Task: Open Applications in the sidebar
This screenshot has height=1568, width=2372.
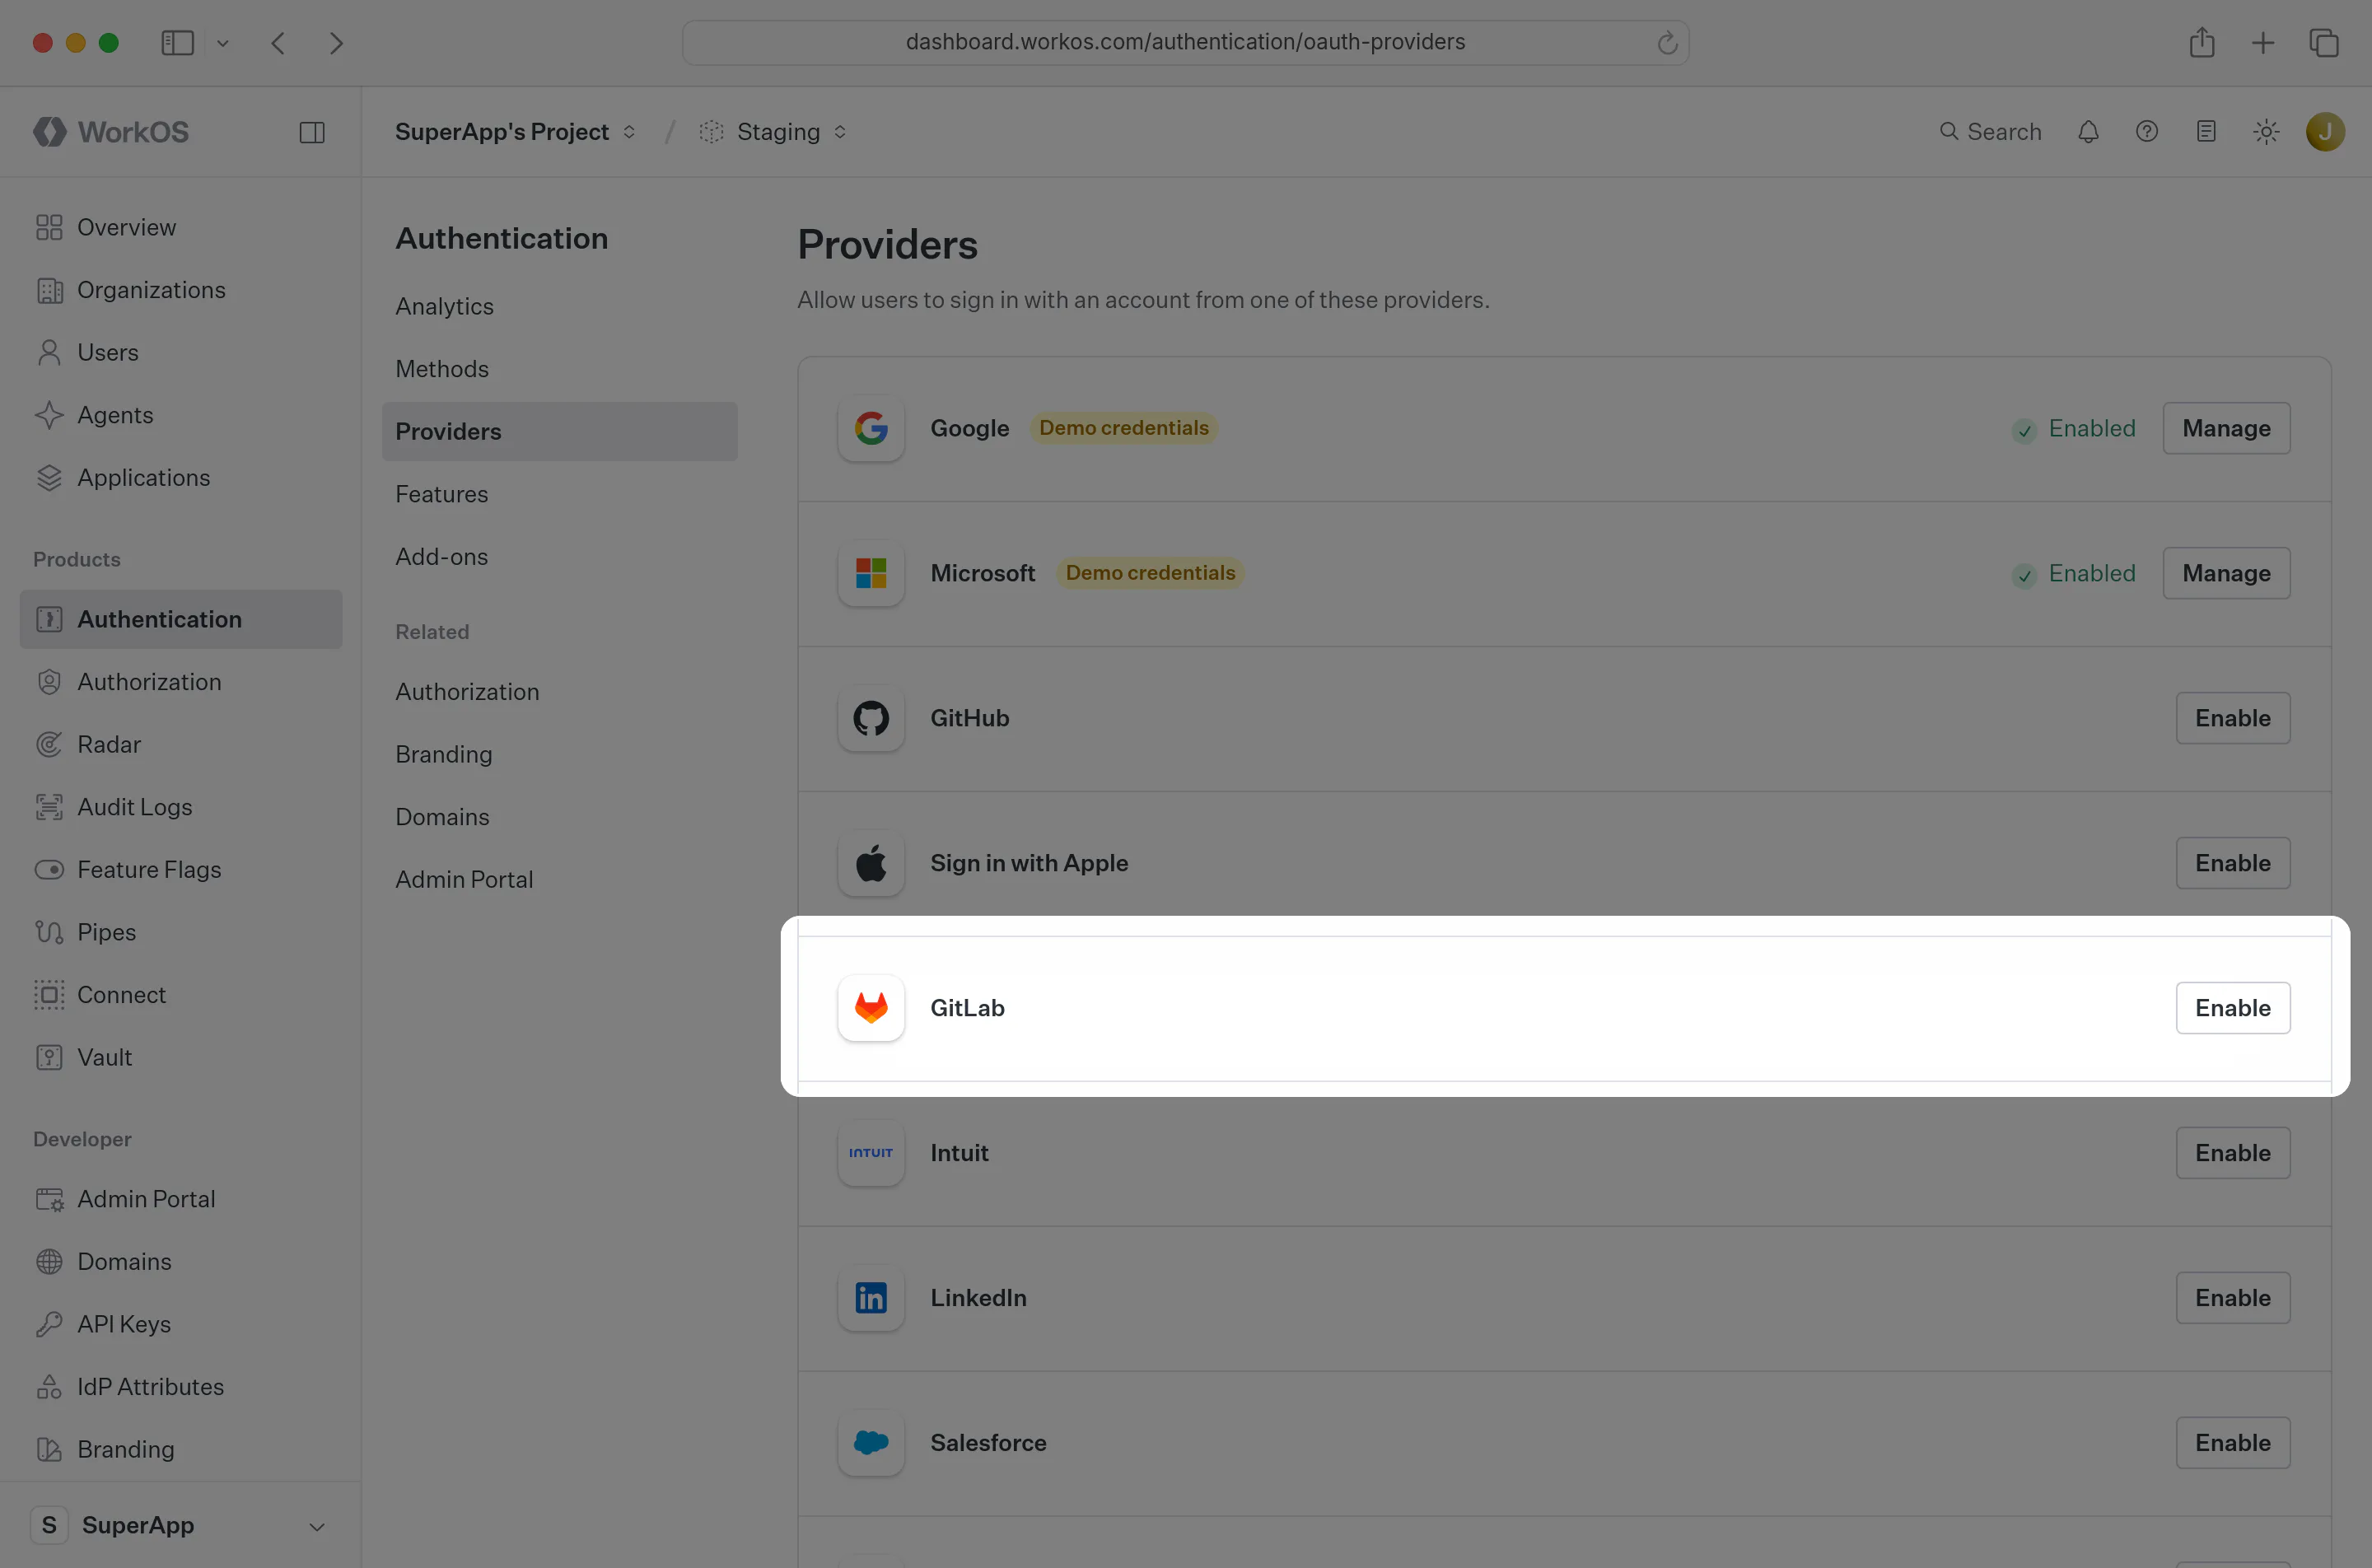Action: coord(181,478)
